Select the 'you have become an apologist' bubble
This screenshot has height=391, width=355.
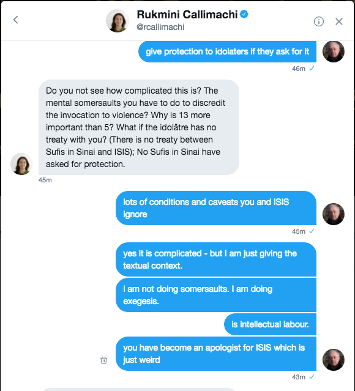click(x=216, y=354)
